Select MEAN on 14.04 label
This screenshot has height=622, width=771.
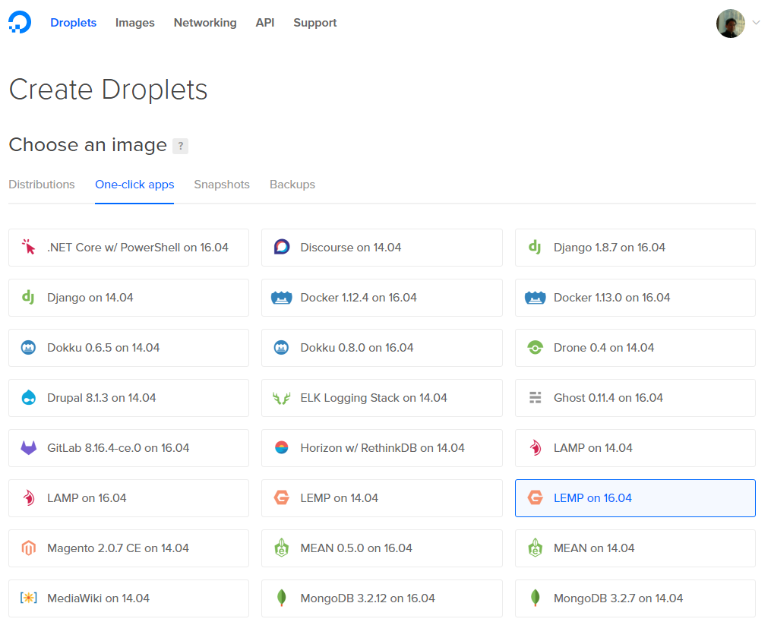594,548
